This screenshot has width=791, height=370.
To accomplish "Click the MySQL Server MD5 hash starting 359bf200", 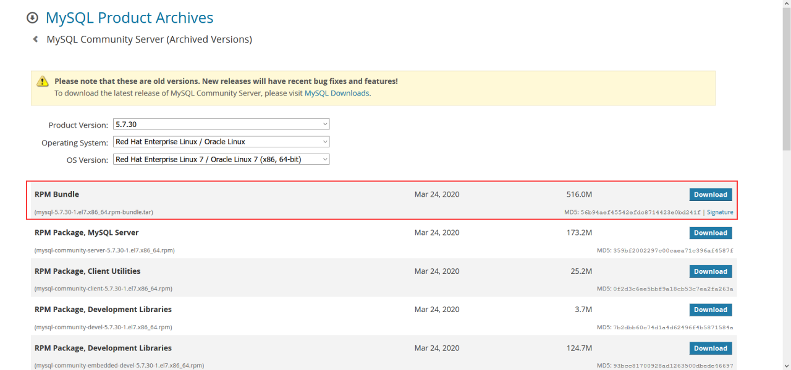I will tap(674, 250).
